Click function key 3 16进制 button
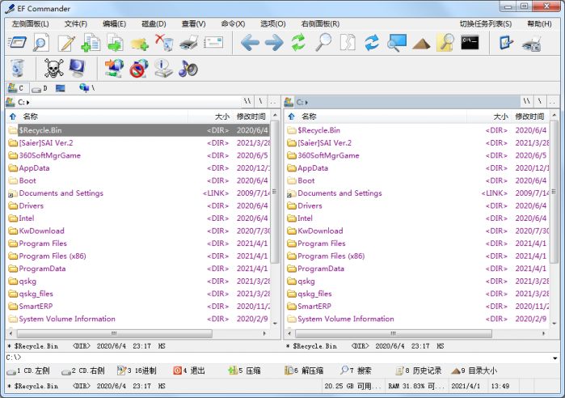This screenshot has height=398, width=565. click(137, 370)
